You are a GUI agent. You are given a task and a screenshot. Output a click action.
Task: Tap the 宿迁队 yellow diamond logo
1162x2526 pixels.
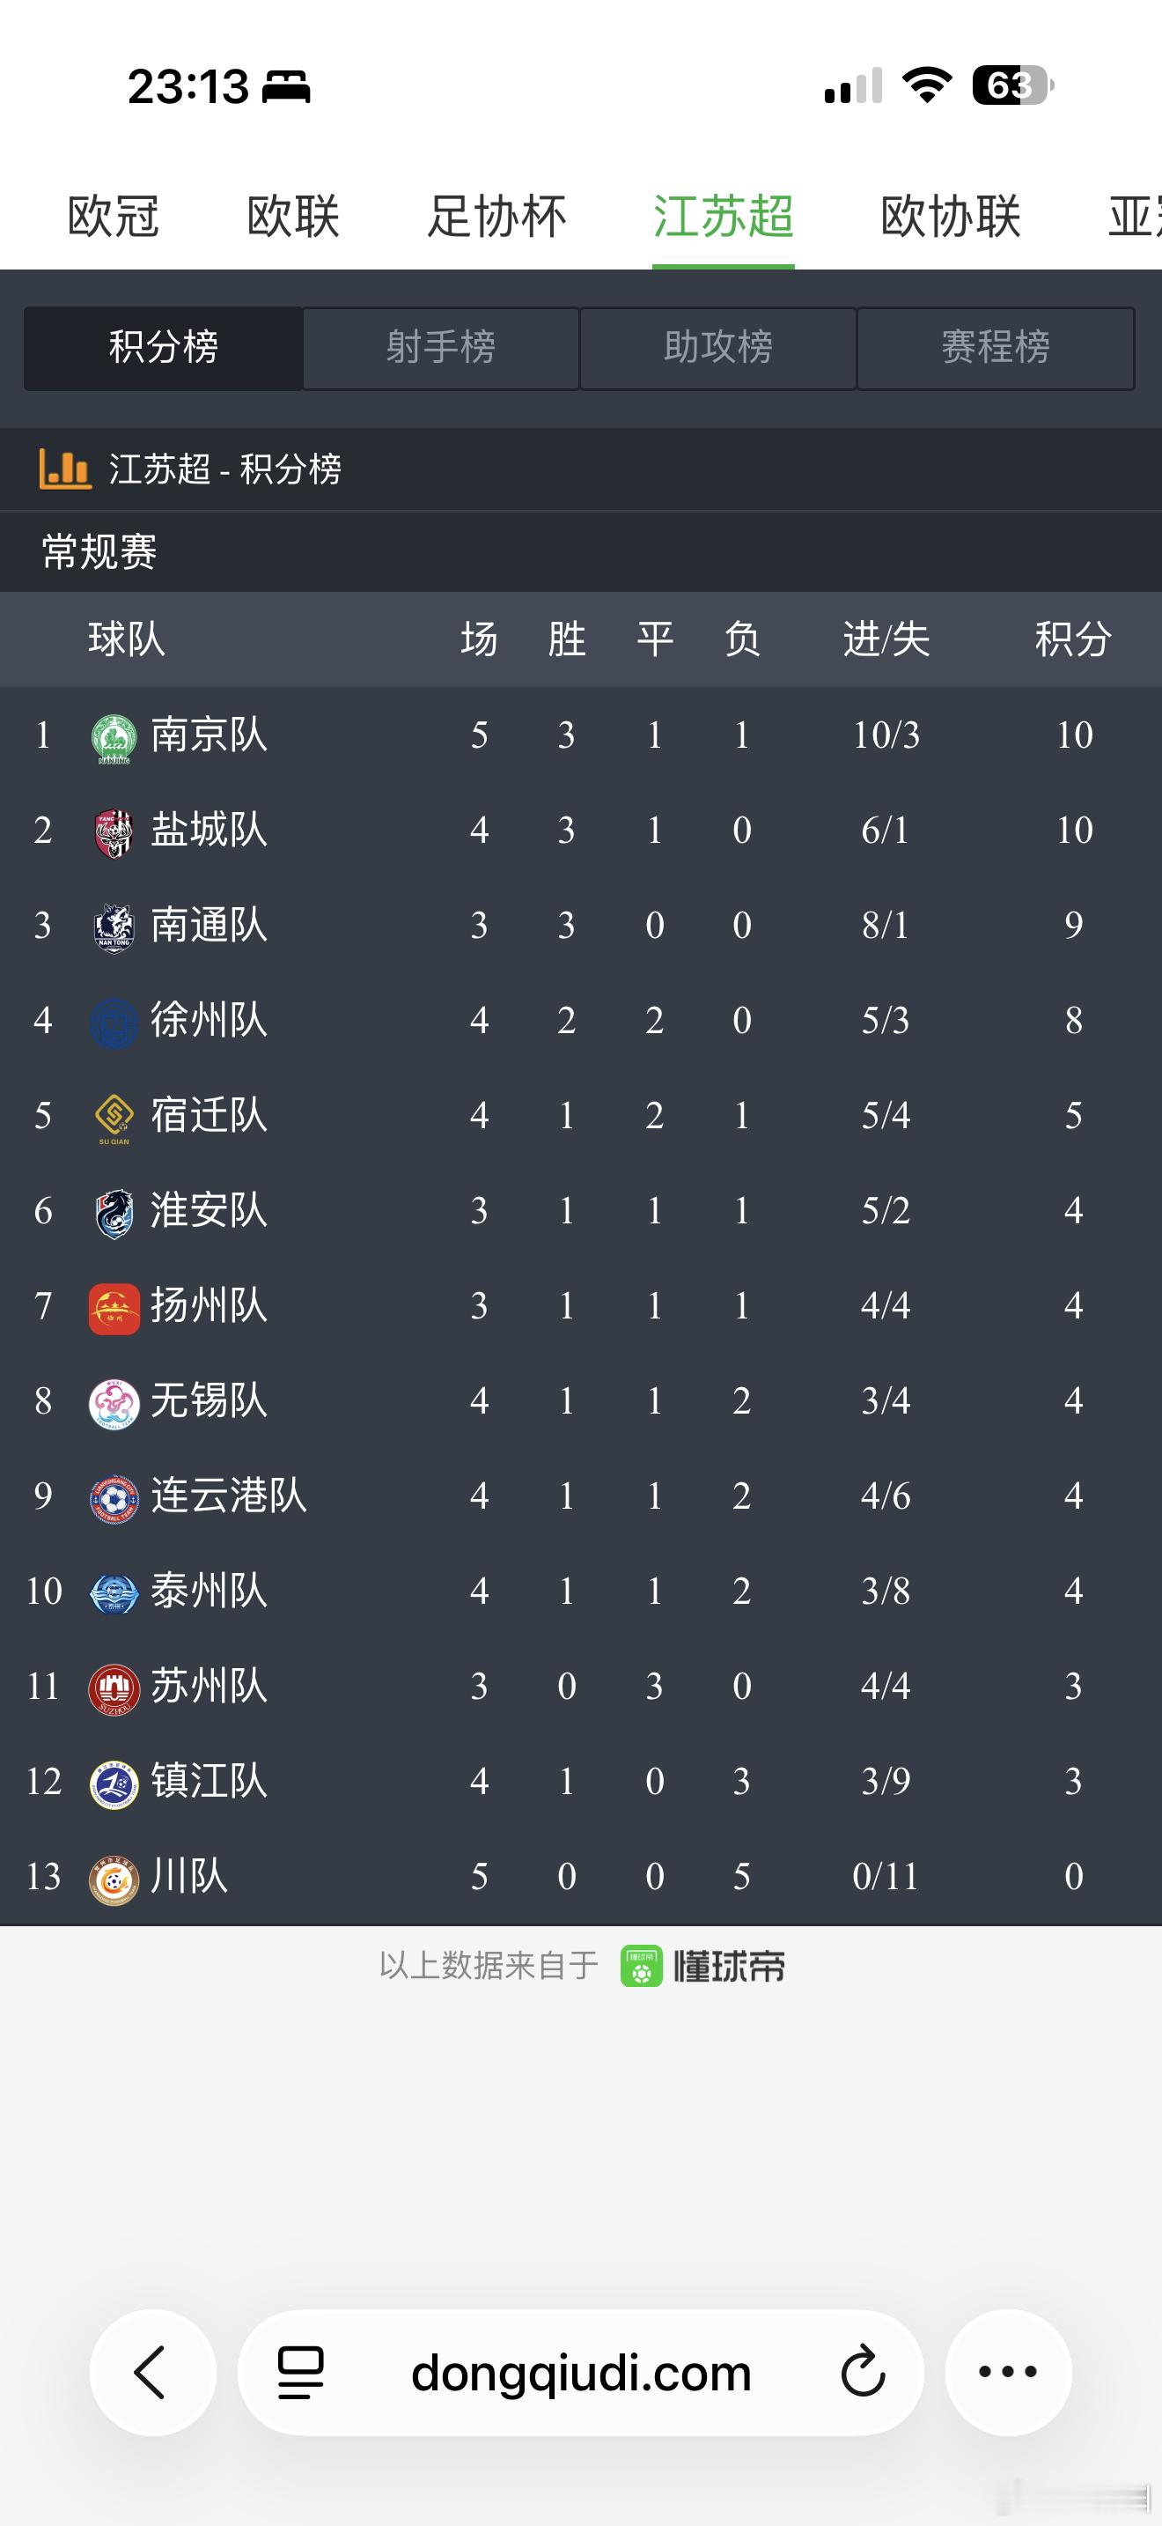[x=114, y=1118]
